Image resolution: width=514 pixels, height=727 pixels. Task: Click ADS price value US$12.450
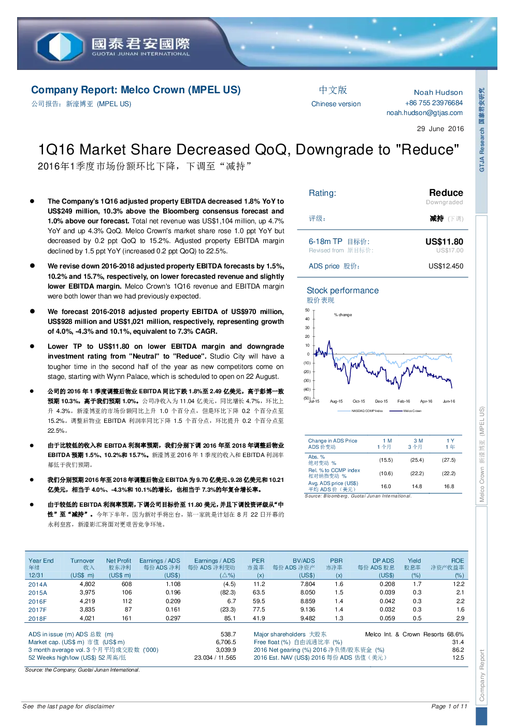click(x=446, y=266)
